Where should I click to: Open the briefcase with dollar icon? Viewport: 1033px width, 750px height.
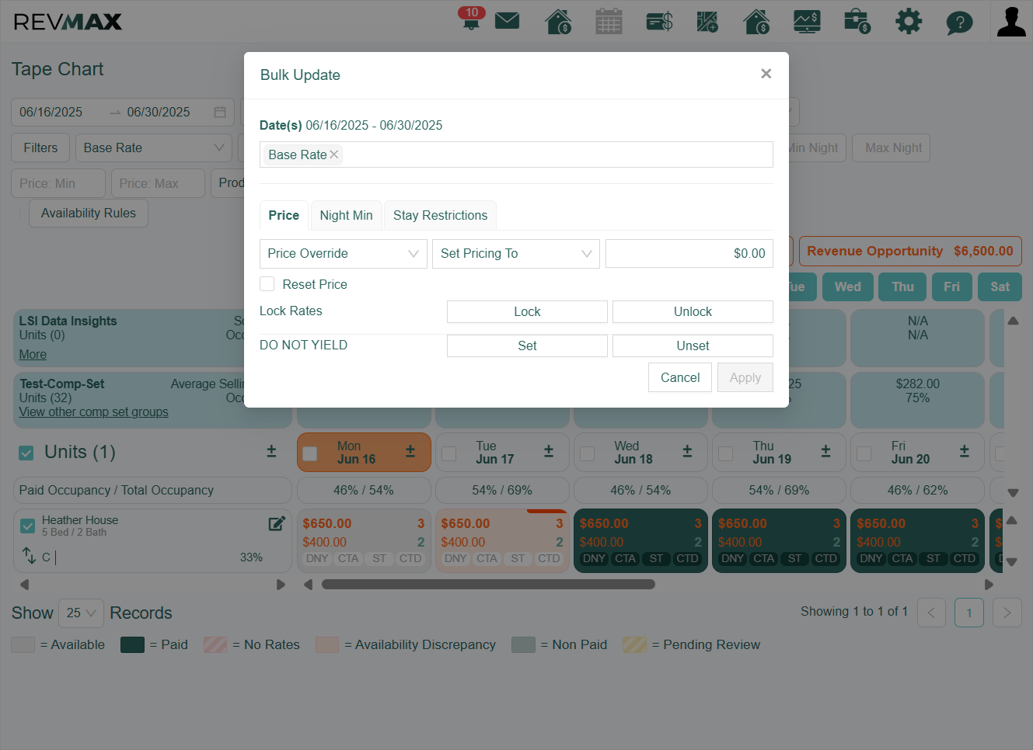point(857,21)
